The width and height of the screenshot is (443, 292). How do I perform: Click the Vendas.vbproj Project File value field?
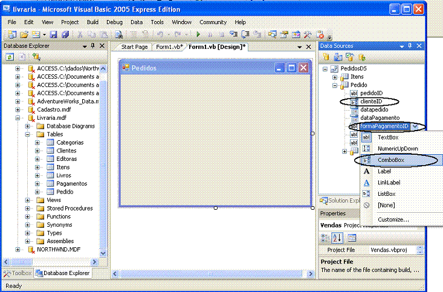[x=392, y=250]
